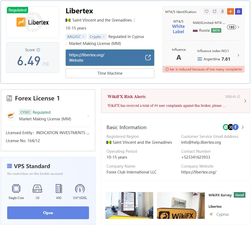
Task: Click the complaints warning icon
Action: [167, 69]
